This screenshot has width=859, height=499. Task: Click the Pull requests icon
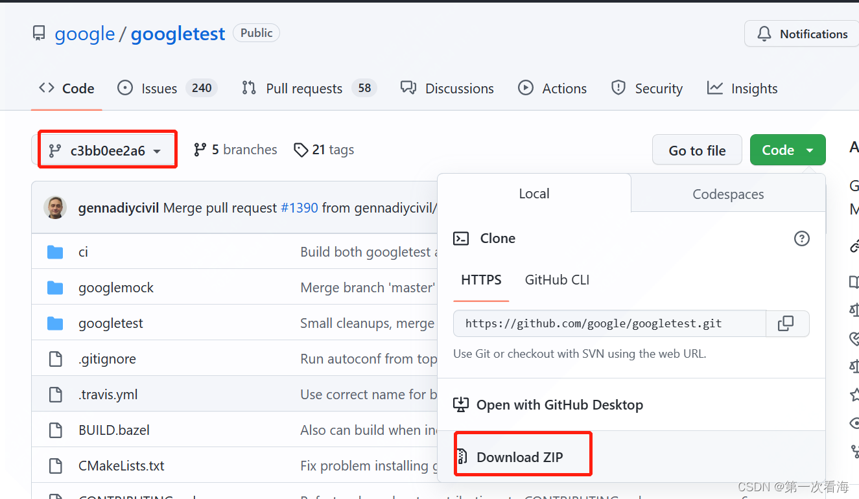click(x=249, y=87)
